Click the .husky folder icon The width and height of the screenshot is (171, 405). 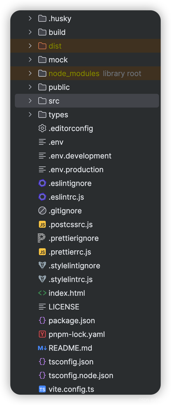coord(42,18)
